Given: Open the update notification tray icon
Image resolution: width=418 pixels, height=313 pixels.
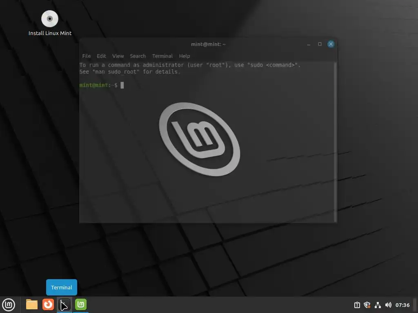Looking at the screenshot, I should click(357, 305).
